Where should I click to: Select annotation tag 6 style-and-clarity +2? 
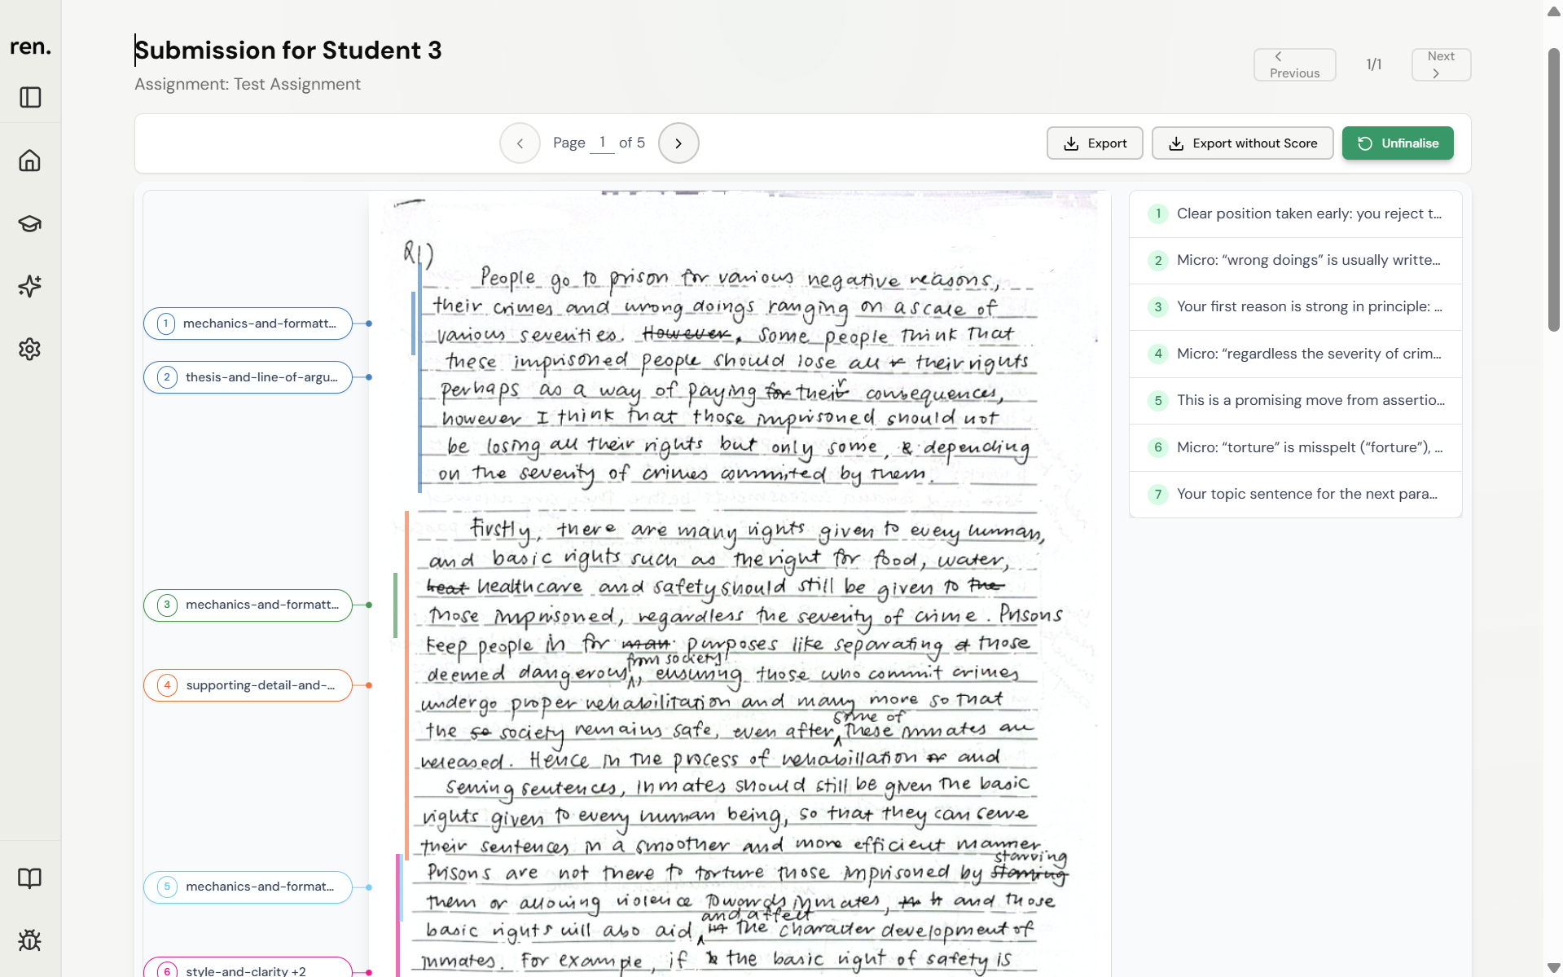click(x=248, y=968)
